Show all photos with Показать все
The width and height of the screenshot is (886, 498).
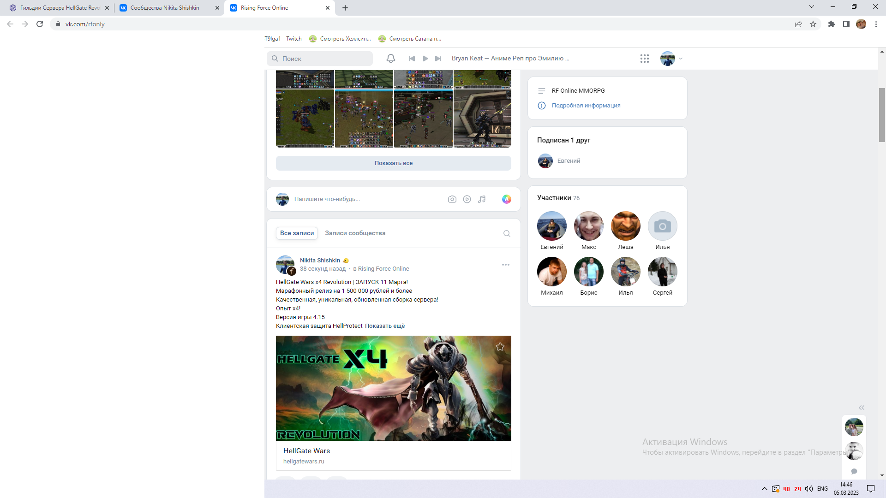[x=394, y=163]
